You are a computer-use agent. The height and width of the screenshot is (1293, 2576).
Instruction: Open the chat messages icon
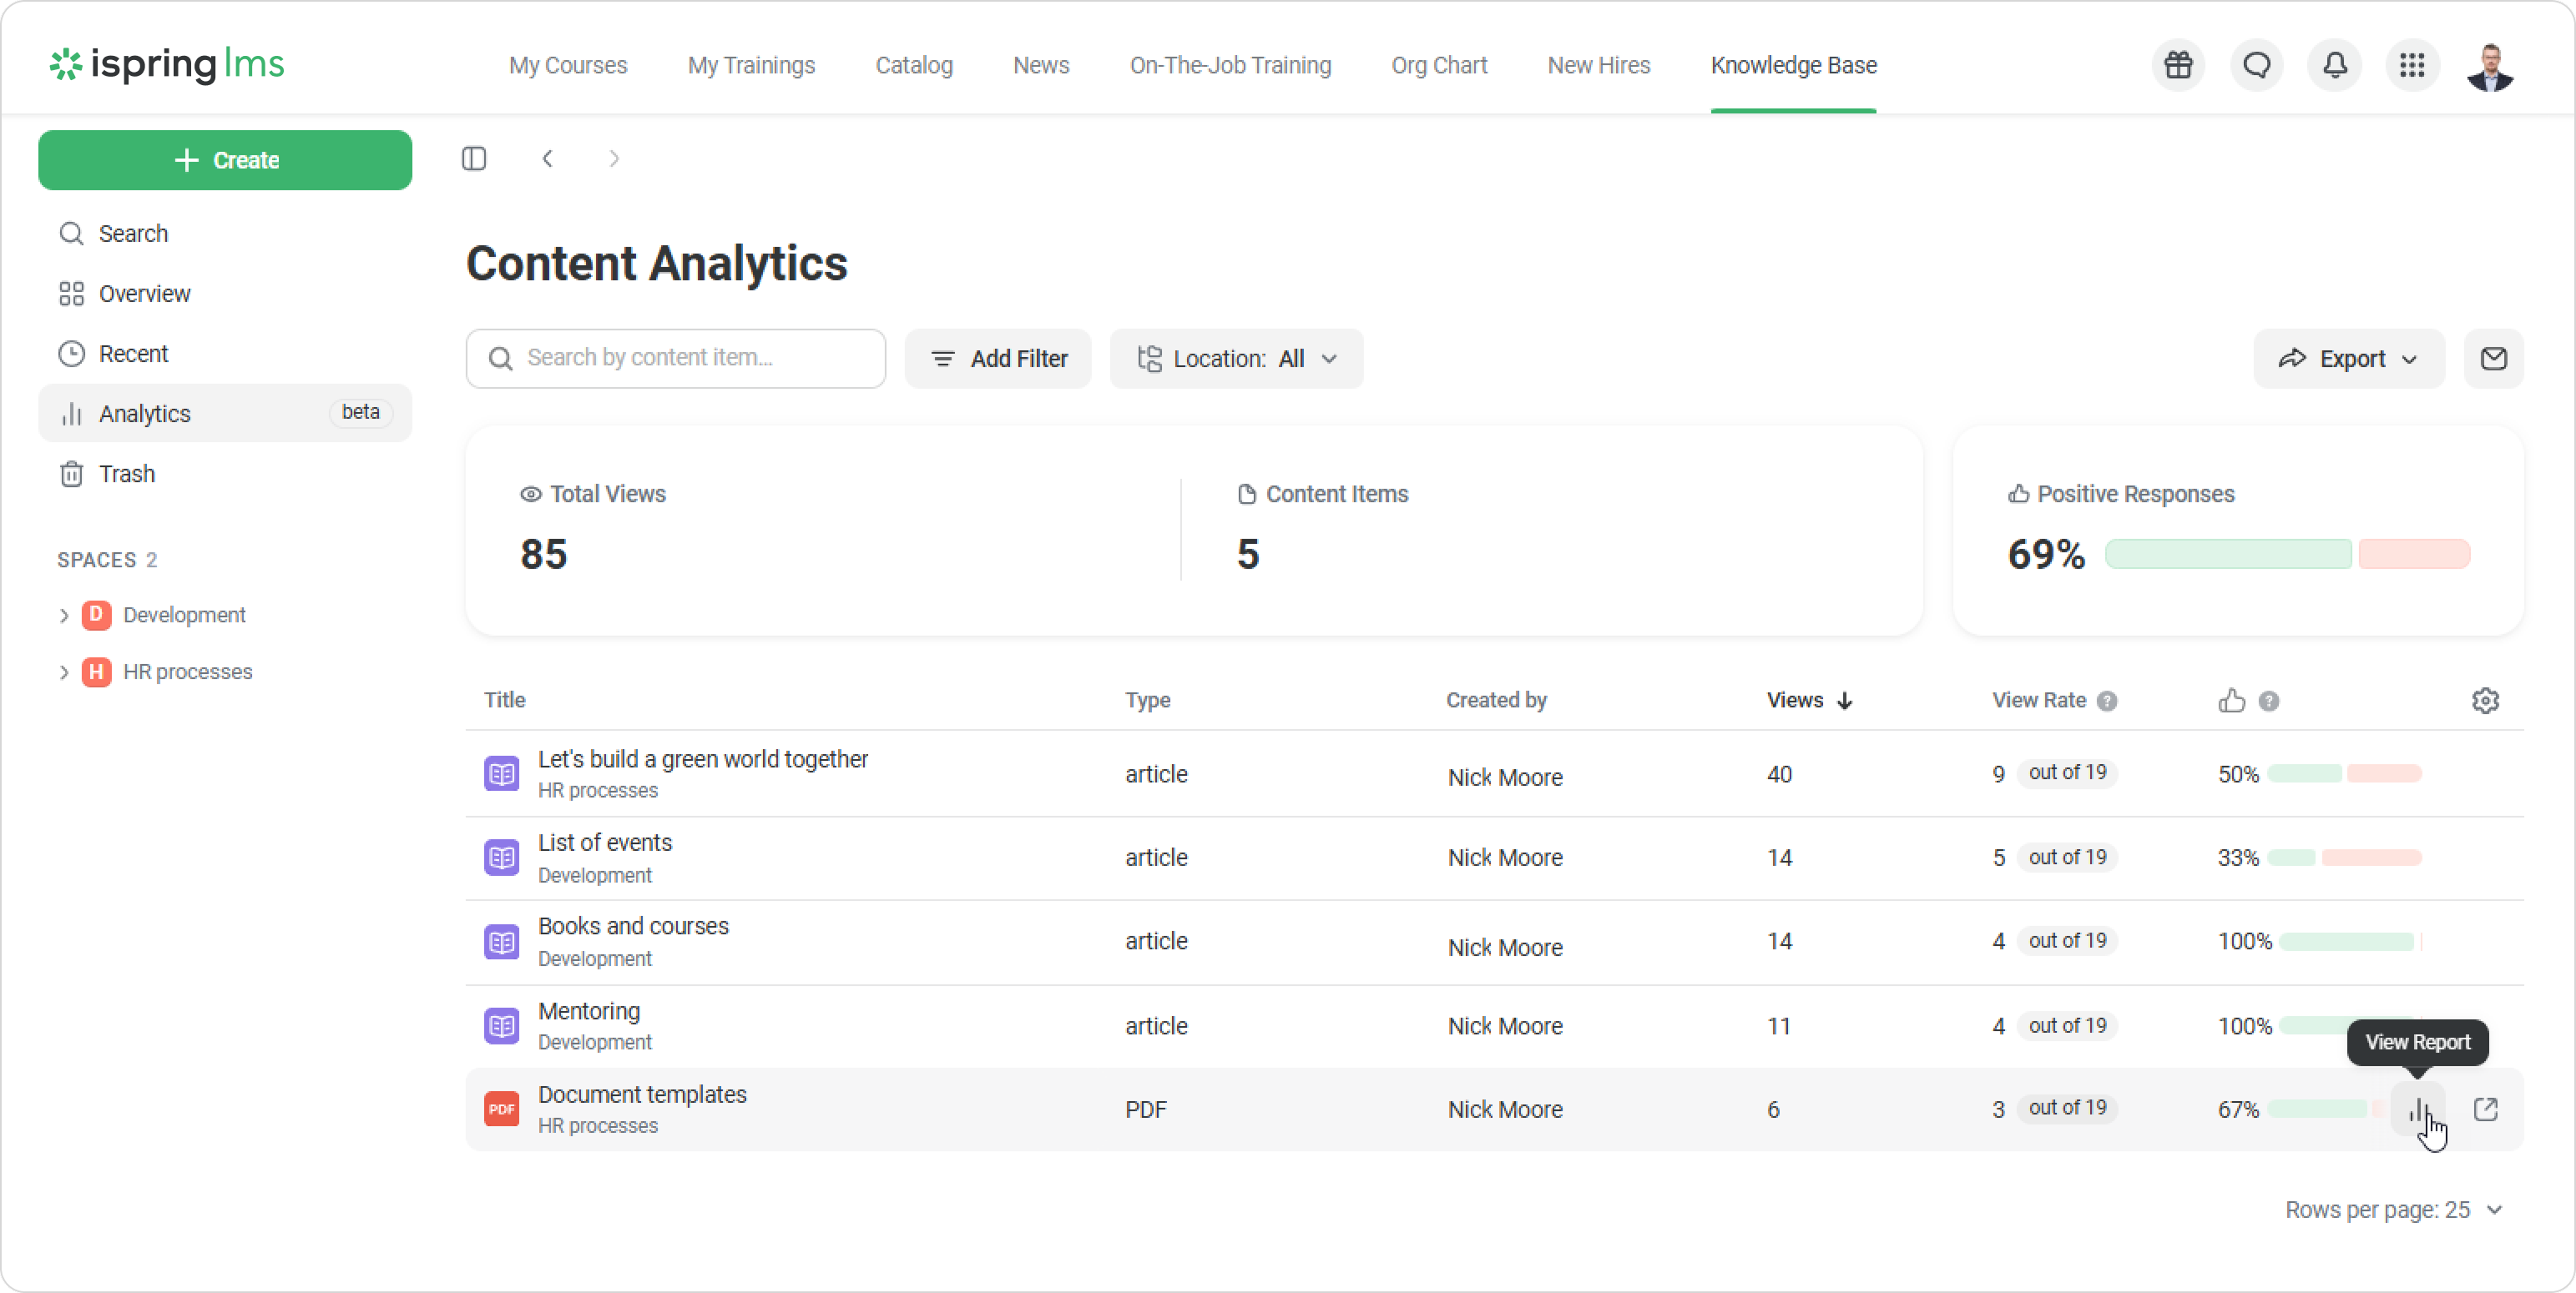click(2256, 66)
